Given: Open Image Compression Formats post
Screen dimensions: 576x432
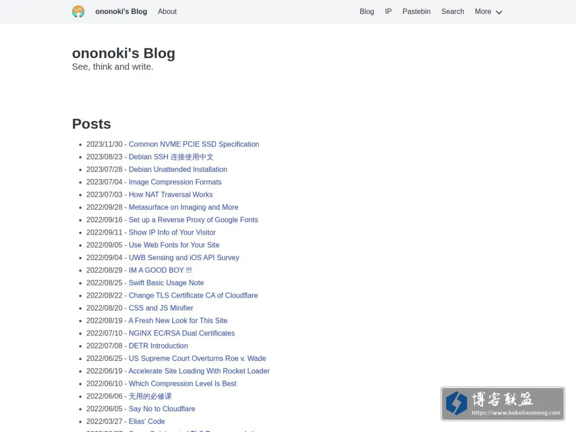Looking at the screenshot, I should coord(175,182).
